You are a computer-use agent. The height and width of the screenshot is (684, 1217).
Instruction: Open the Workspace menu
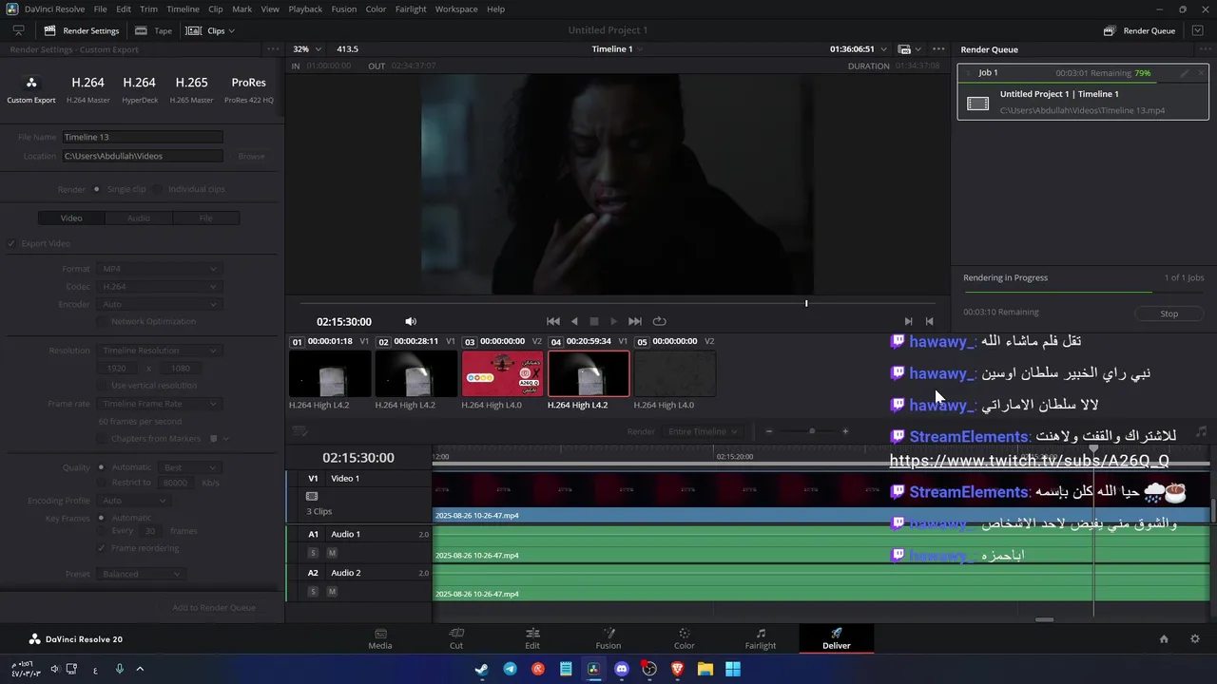click(456, 9)
